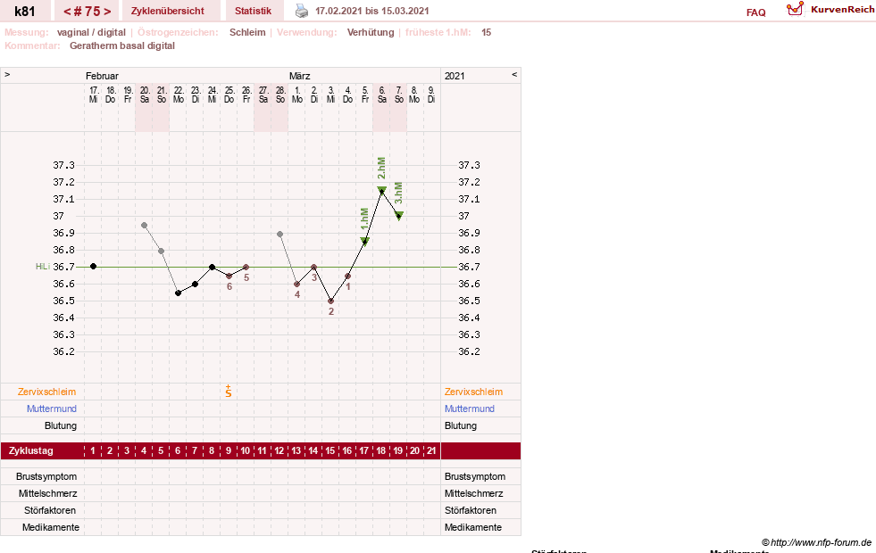Click Zyklustag number 21
876x553 pixels.
click(x=431, y=450)
